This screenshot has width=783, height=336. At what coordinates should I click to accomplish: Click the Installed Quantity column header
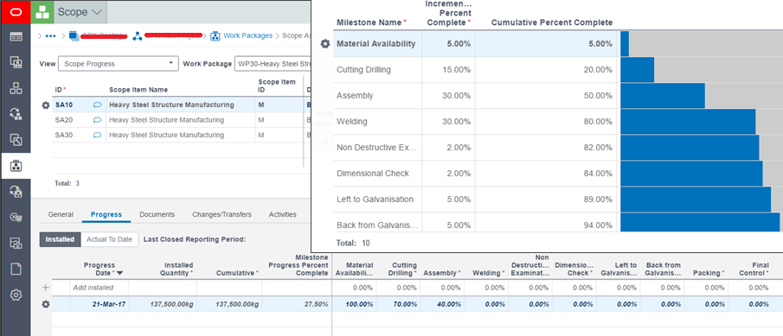tap(176, 269)
